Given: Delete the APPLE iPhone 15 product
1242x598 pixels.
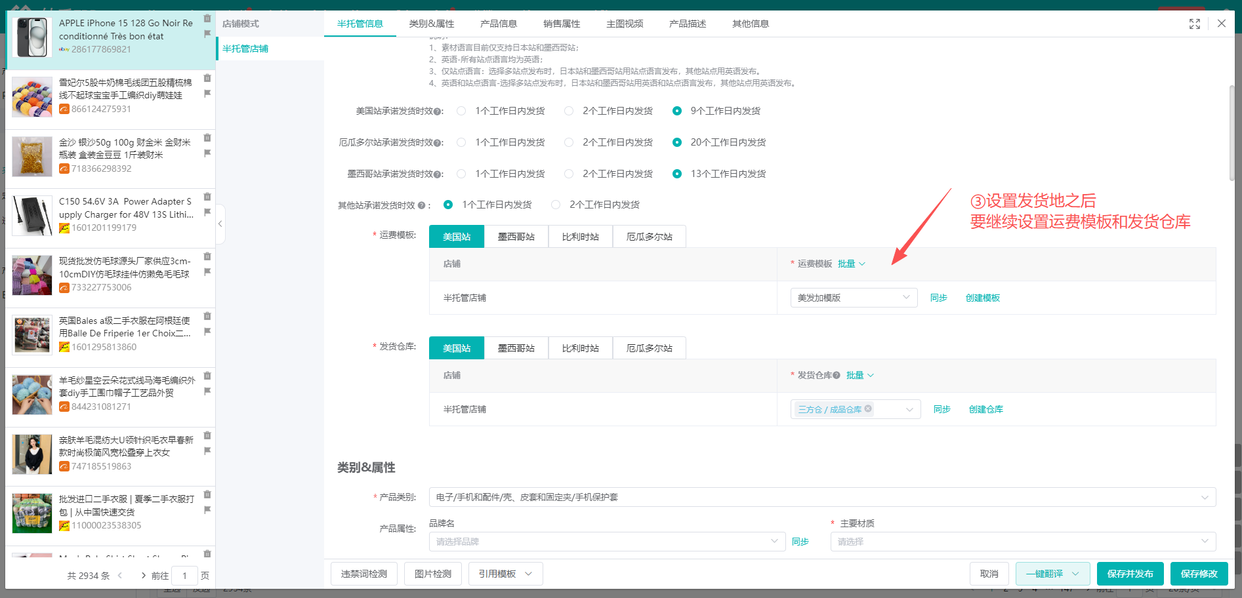Looking at the screenshot, I should 207,18.
